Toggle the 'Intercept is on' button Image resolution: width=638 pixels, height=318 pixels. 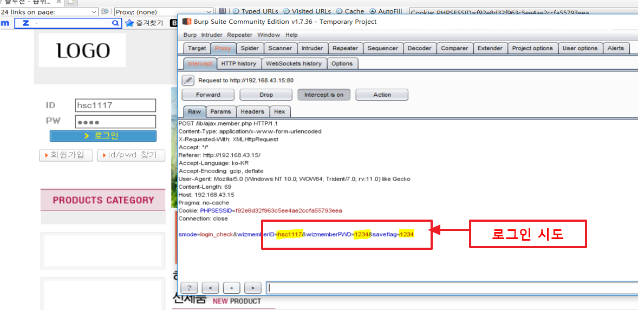pos(324,95)
